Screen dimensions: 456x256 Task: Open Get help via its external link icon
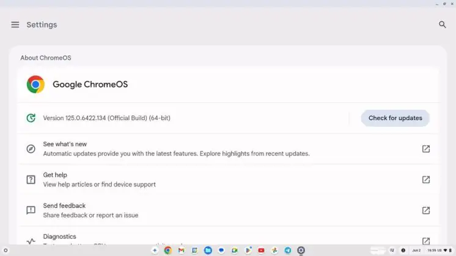[x=426, y=179]
